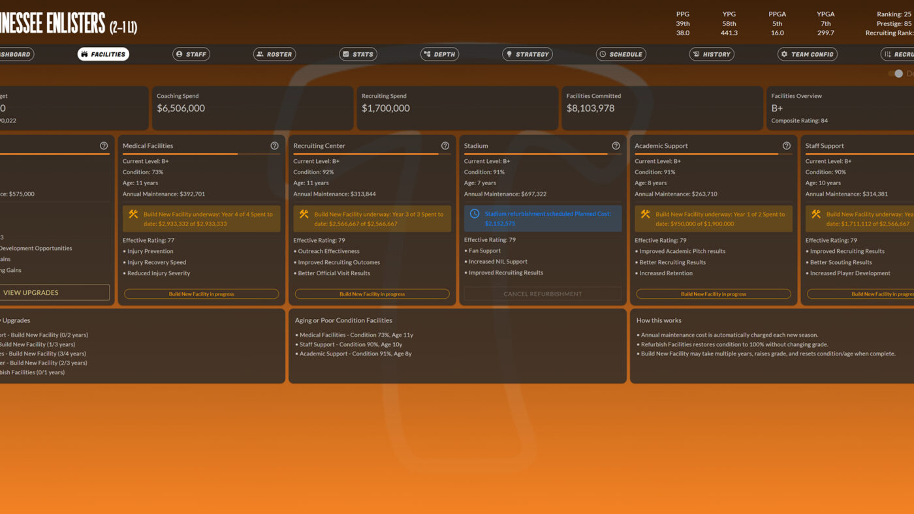Click 'Increased Player Development' bullet
The width and height of the screenshot is (914, 514).
850,273
